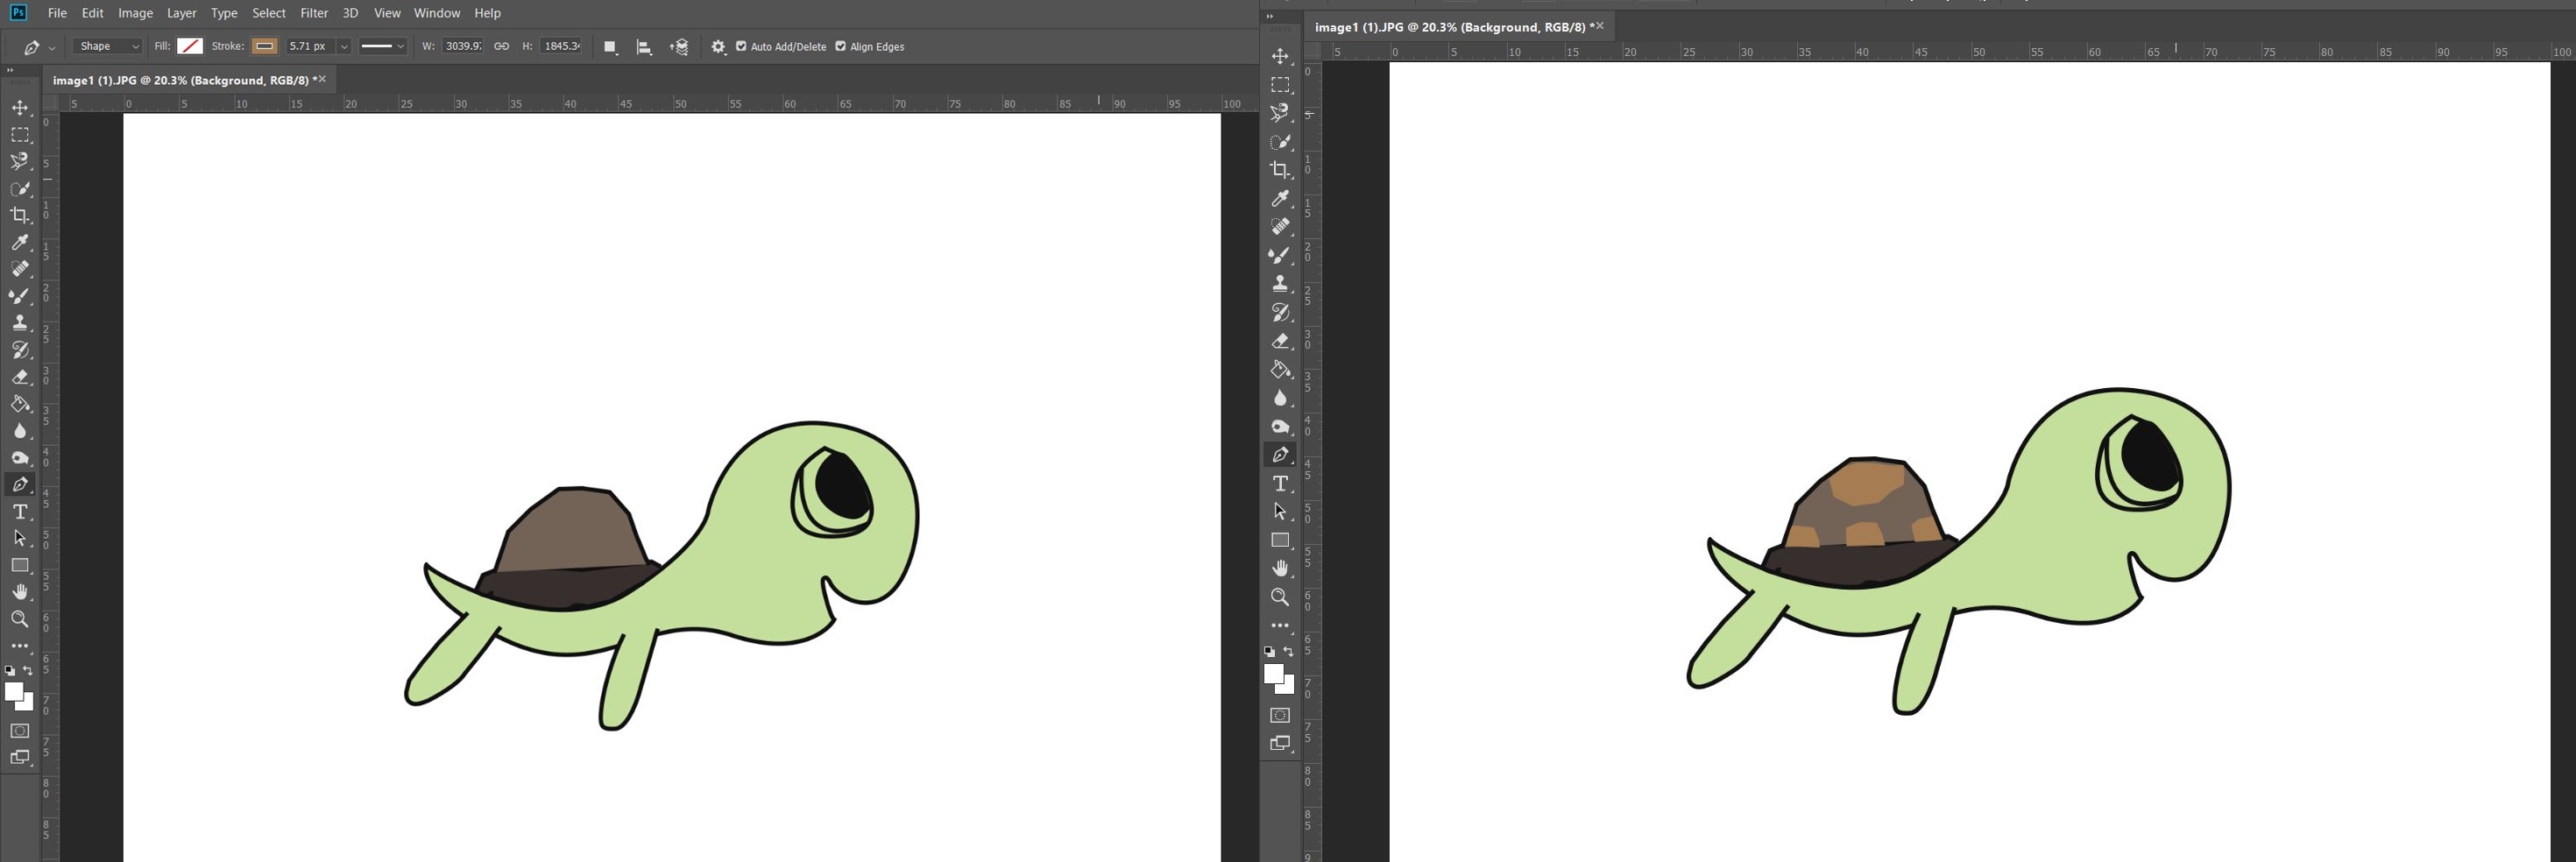The width and height of the screenshot is (2576, 862).
Task: Click foreground color swatch in left window
Action: click(14, 692)
